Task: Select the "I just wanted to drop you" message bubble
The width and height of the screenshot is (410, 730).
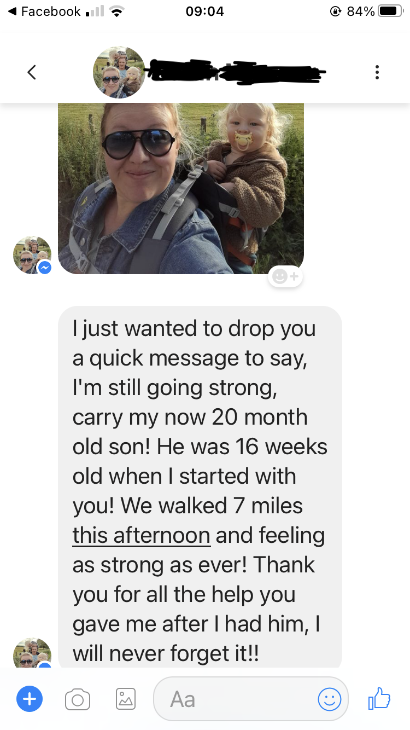Action: pyautogui.click(x=200, y=487)
